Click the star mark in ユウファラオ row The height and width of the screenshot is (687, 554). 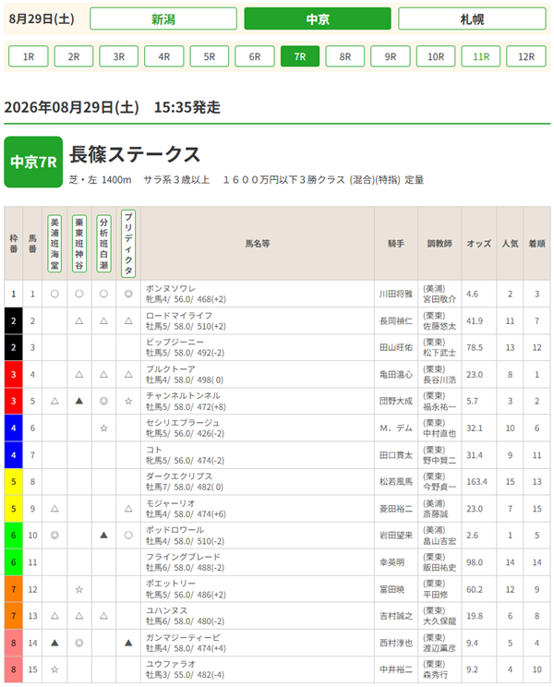click(x=54, y=669)
